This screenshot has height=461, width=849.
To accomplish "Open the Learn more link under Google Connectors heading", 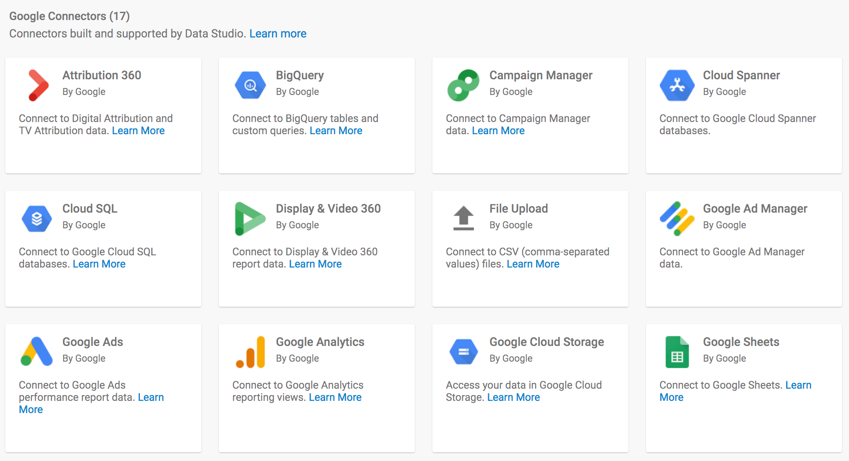I will tap(278, 33).
